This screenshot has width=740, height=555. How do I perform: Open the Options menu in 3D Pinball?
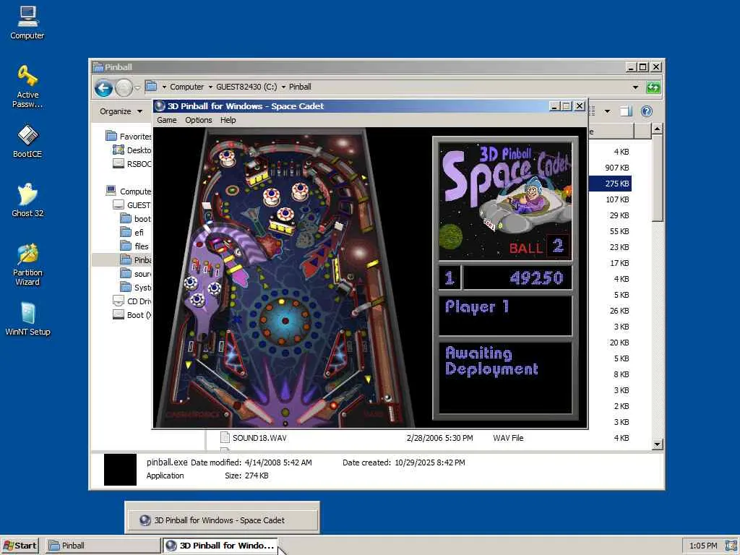pyautogui.click(x=199, y=120)
